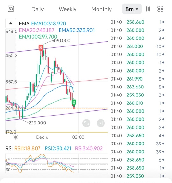Select the Weekly timeframe tab
This screenshot has width=172, height=183.
tap(68, 9)
